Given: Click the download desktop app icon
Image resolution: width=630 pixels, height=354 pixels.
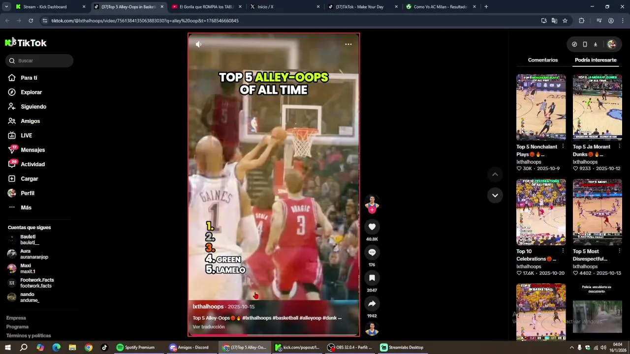Looking at the screenshot, I should 595,44.
